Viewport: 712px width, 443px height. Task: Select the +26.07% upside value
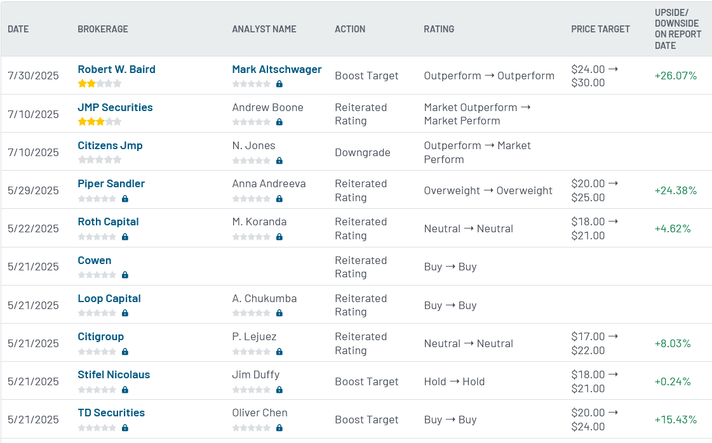675,76
